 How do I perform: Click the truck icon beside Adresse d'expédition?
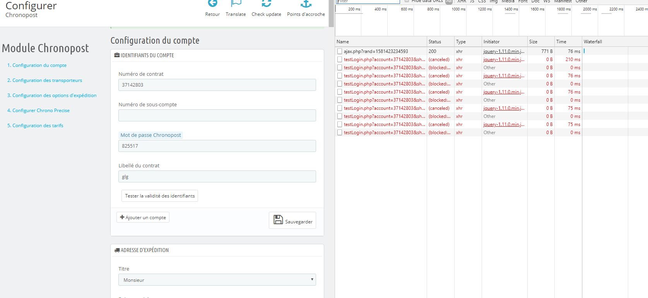pyautogui.click(x=117, y=250)
